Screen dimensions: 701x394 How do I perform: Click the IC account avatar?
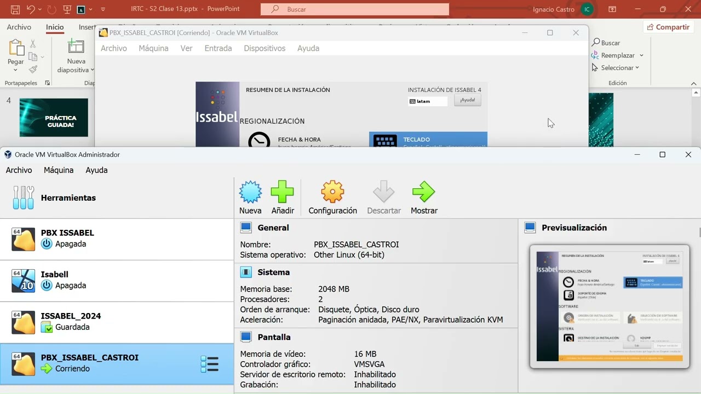(x=587, y=9)
